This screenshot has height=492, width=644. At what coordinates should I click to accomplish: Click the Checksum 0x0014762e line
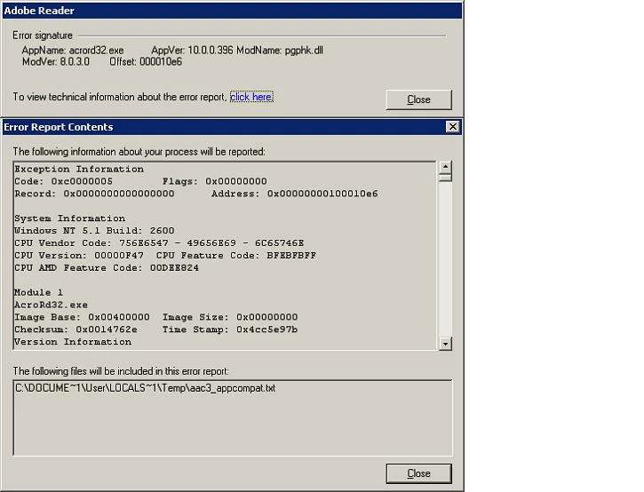[x=156, y=329]
